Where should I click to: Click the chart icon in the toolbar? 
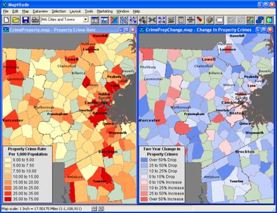[104, 20]
